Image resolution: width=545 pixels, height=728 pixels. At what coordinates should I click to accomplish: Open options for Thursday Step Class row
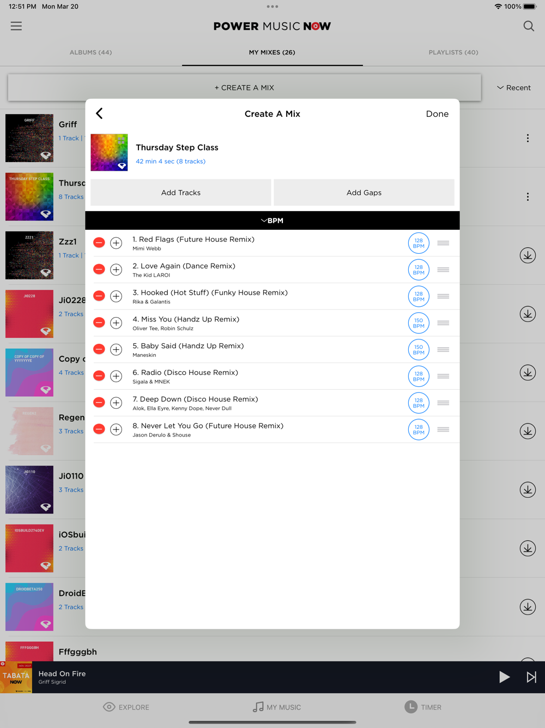[x=528, y=196]
